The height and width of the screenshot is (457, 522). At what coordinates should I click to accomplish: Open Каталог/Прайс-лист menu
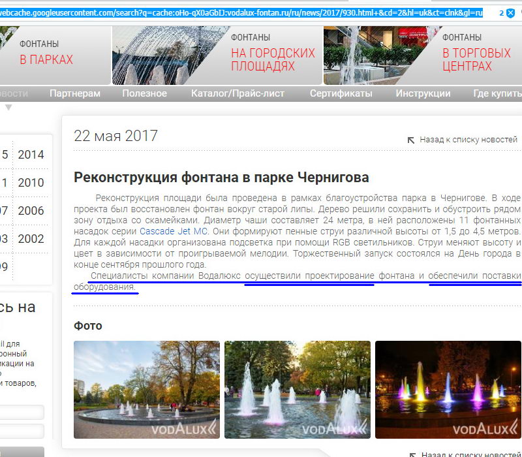pos(238,93)
